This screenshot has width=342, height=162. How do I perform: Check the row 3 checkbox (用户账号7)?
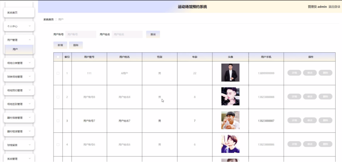click(x=58, y=121)
